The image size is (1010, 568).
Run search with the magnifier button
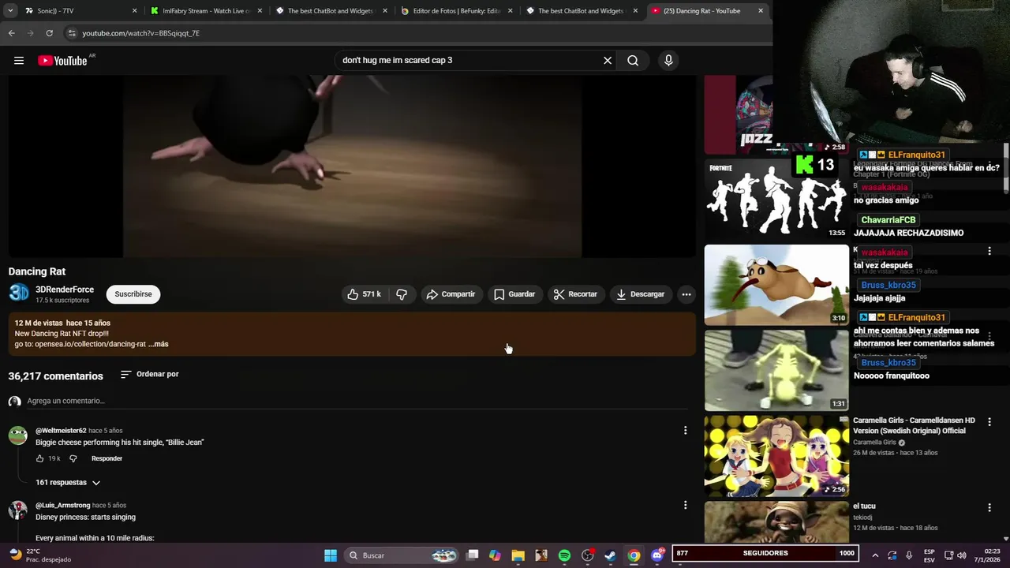pyautogui.click(x=633, y=61)
